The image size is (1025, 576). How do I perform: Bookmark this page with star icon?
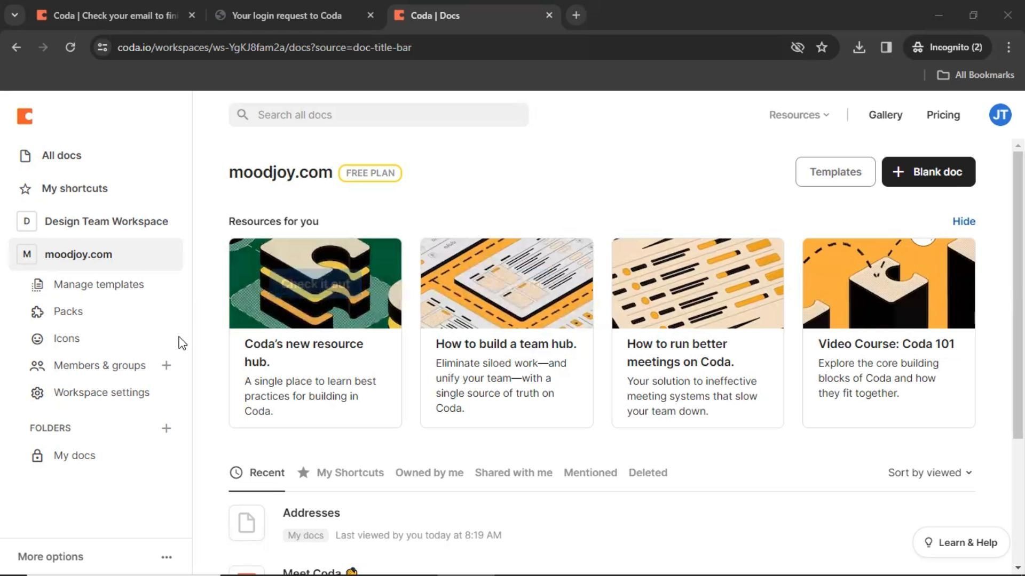[822, 47]
